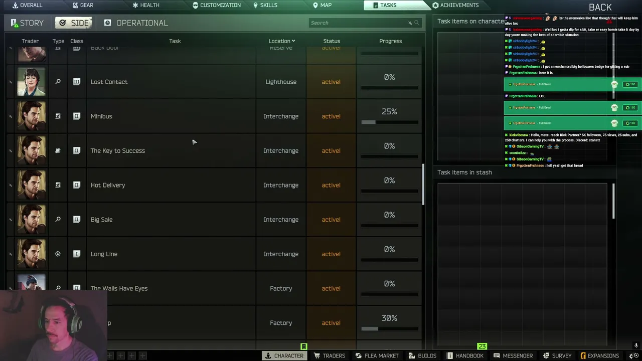Open the Map tab
This screenshot has width=642, height=361.
[x=322, y=5]
